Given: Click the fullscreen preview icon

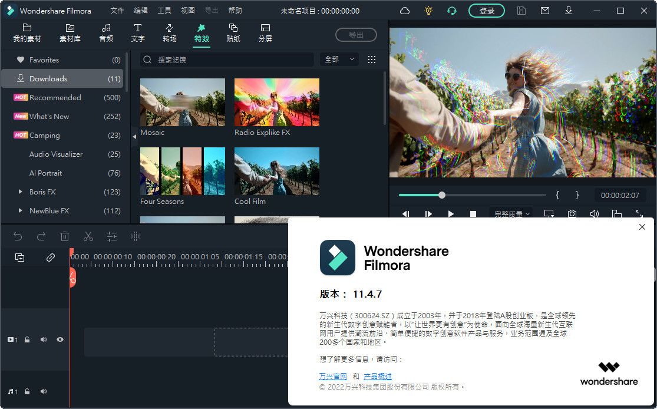Looking at the screenshot, I should [639, 214].
